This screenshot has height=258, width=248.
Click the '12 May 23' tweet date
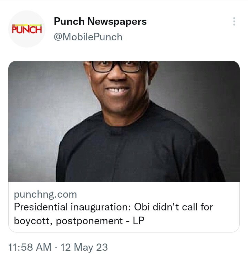[x=84, y=247]
